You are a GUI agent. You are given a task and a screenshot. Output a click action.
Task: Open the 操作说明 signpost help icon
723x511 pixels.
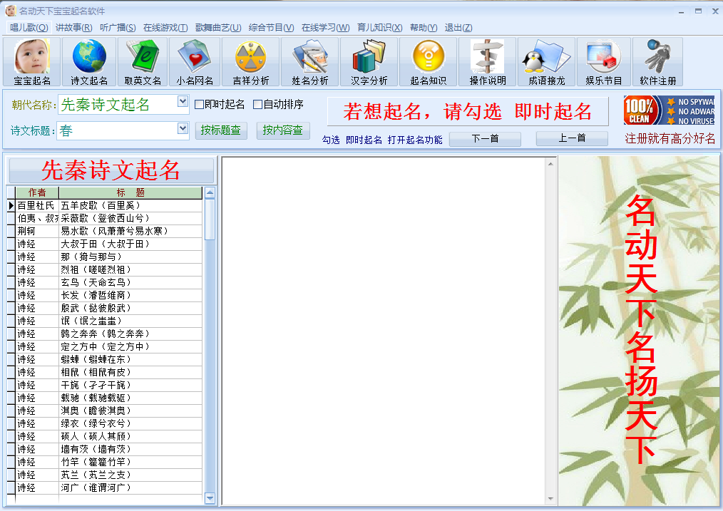tap(488, 62)
